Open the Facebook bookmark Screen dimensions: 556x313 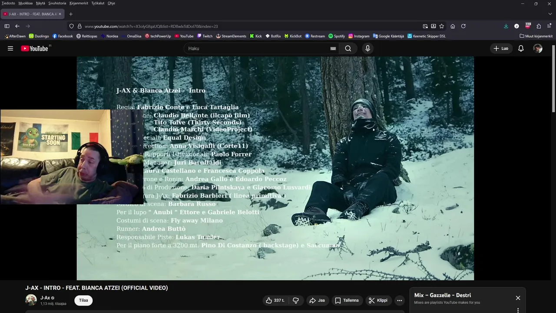pos(63,36)
